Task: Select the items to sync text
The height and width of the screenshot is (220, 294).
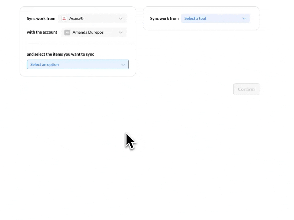Action: [x=60, y=54]
